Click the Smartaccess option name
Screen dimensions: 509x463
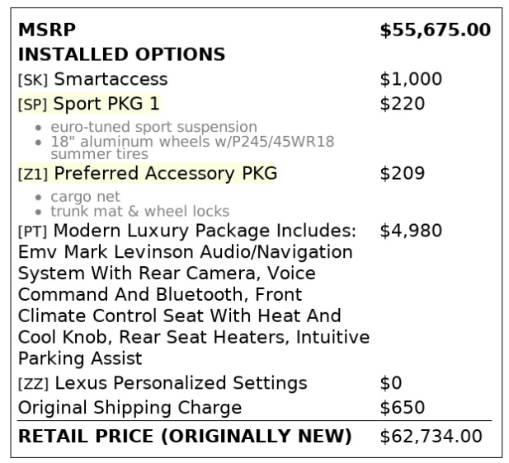(110, 79)
